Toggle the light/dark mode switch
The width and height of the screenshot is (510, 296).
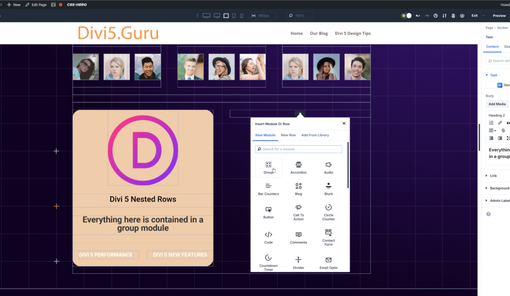[406, 16]
